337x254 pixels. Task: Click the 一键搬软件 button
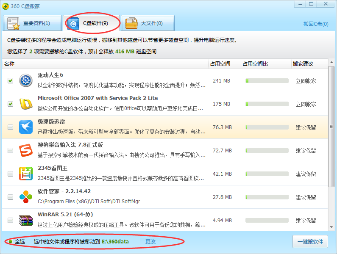coord(310,242)
